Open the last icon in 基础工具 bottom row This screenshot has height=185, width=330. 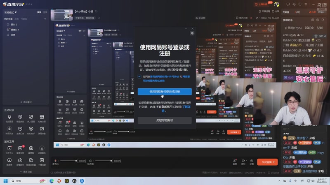click(42, 160)
